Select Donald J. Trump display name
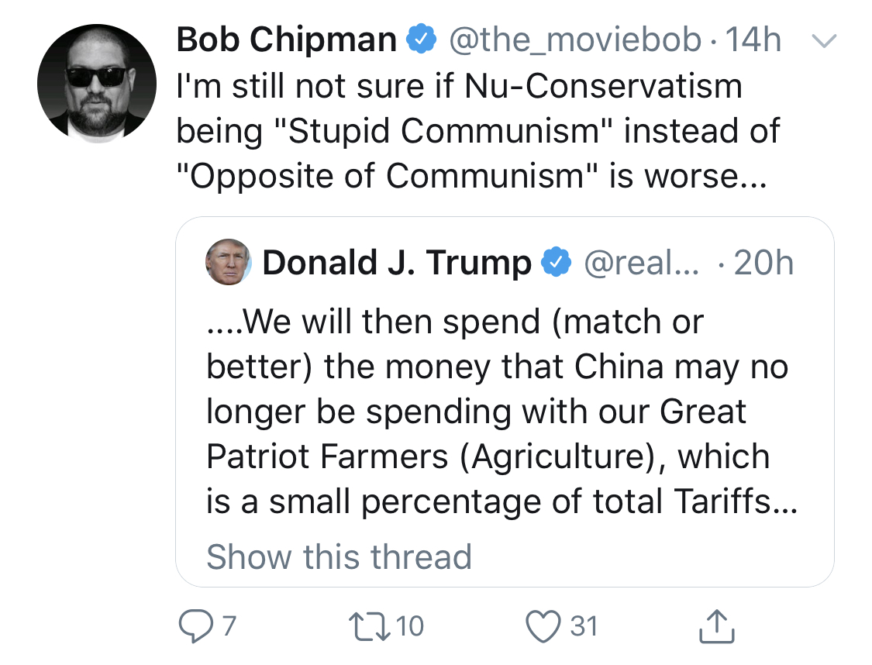 point(397,263)
